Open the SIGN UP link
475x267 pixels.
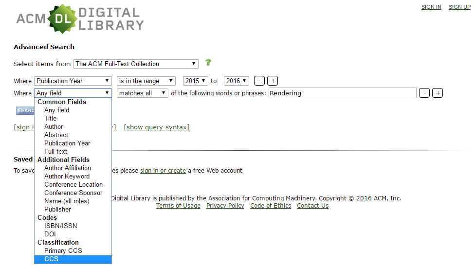(x=459, y=7)
